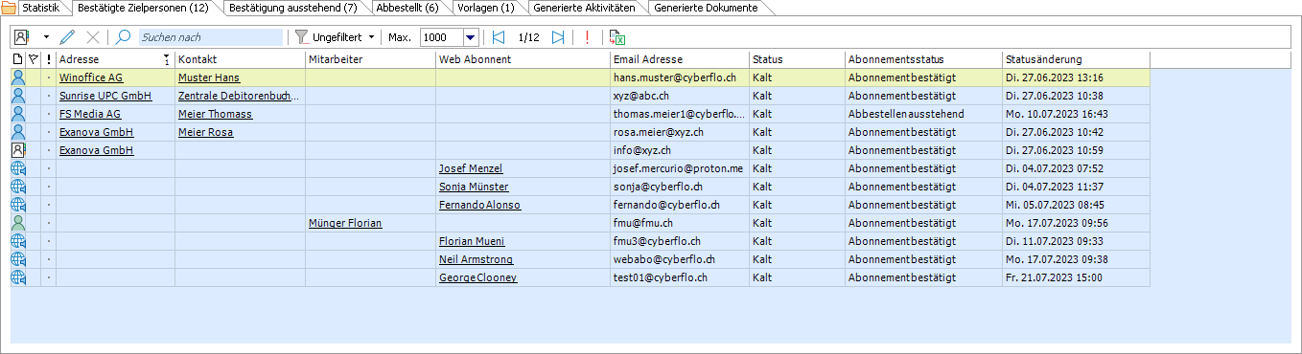1302x354 pixels.
Task: Switch to the Statistik tab
Action: 39,8
